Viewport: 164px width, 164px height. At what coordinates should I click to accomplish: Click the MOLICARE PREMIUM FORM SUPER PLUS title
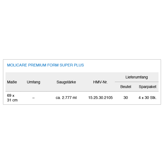(45, 65)
